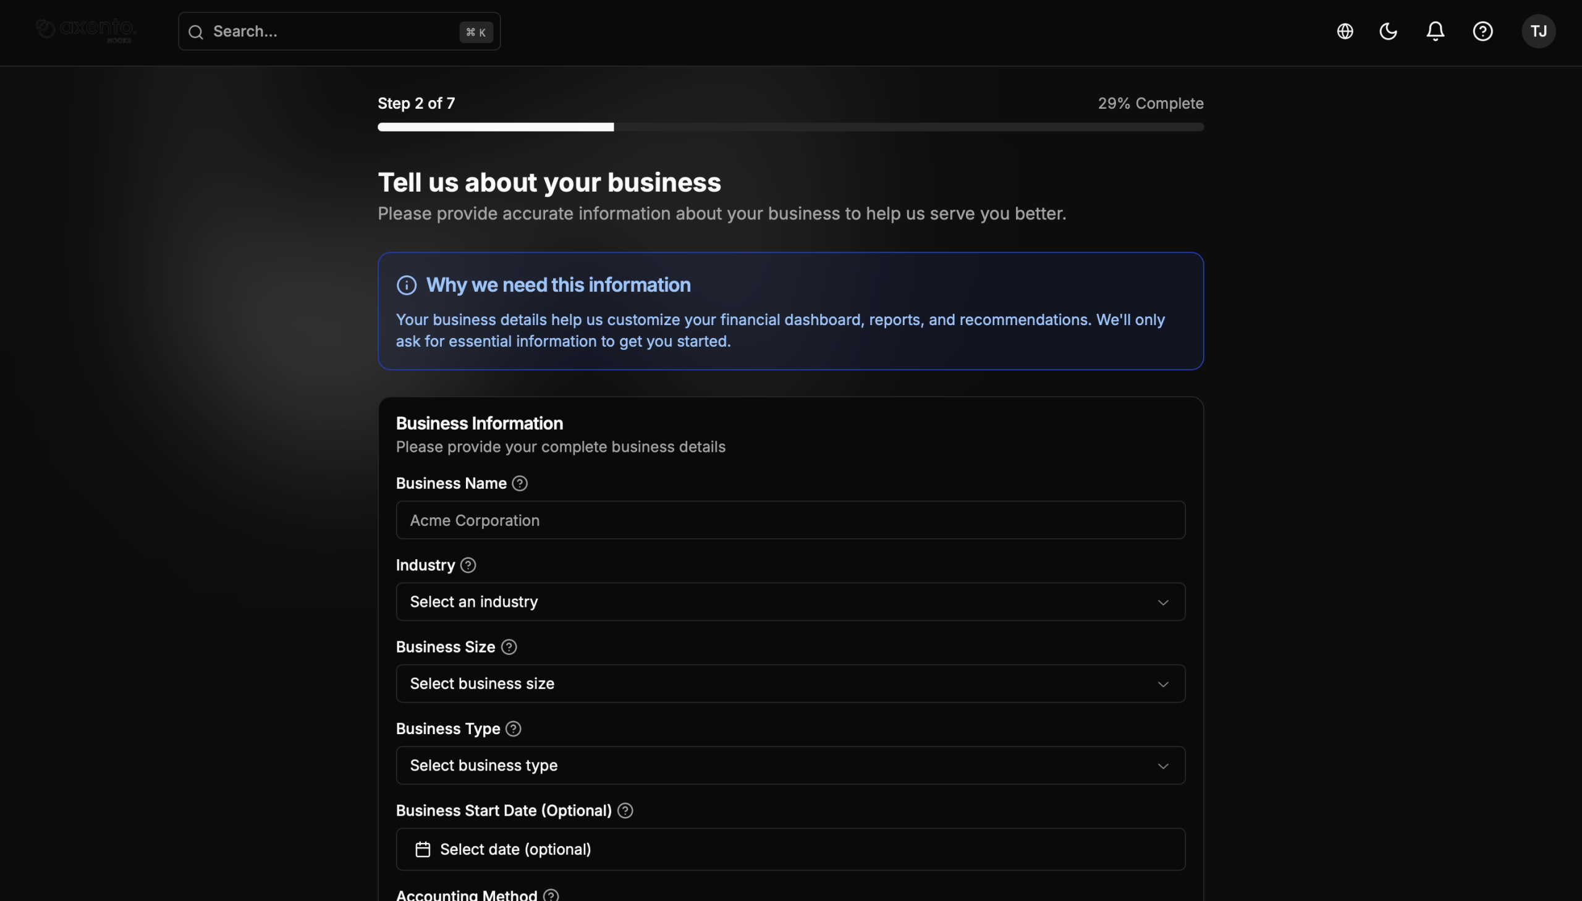The height and width of the screenshot is (901, 1582).
Task: Click the Business Information section heading
Action: click(x=480, y=423)
